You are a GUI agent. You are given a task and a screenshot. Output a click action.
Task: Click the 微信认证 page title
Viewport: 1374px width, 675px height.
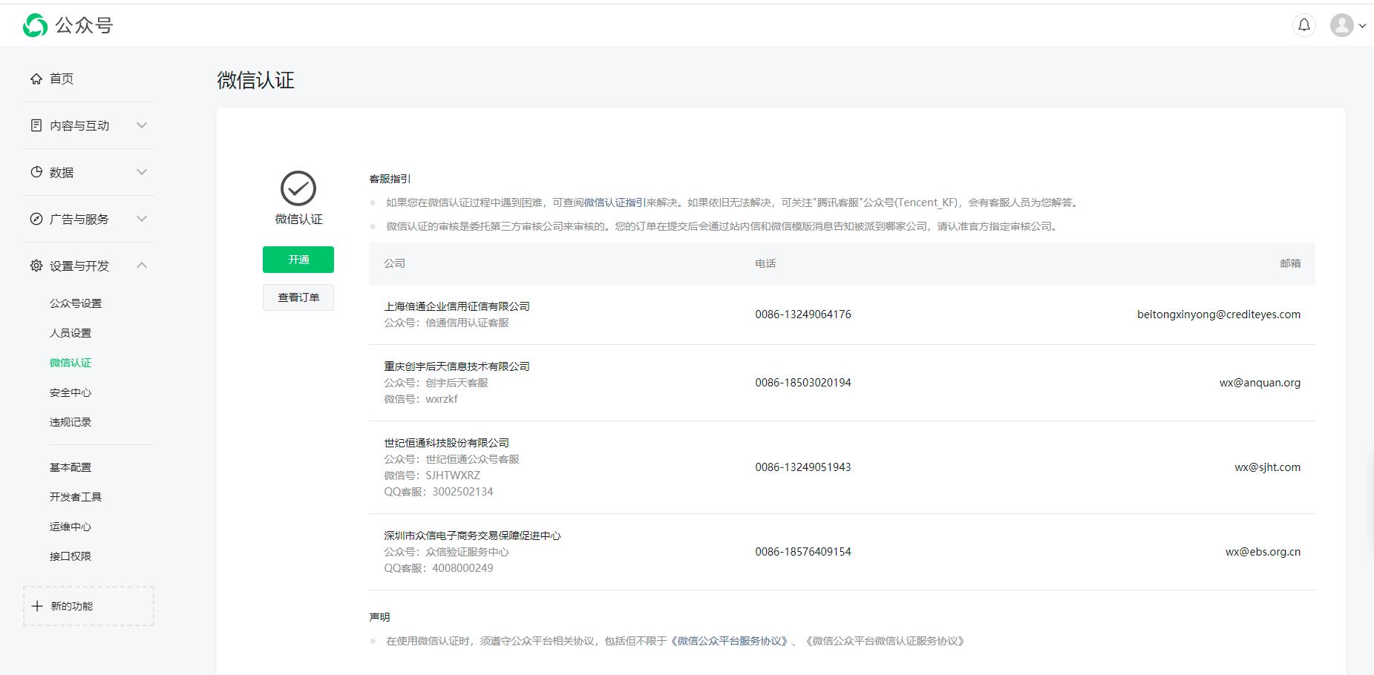pos(255,80)
